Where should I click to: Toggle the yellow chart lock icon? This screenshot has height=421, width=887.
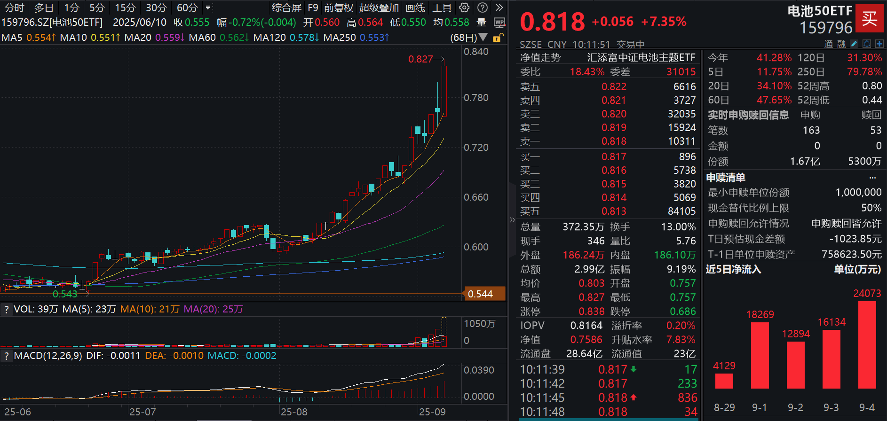(x=498, y=38)
